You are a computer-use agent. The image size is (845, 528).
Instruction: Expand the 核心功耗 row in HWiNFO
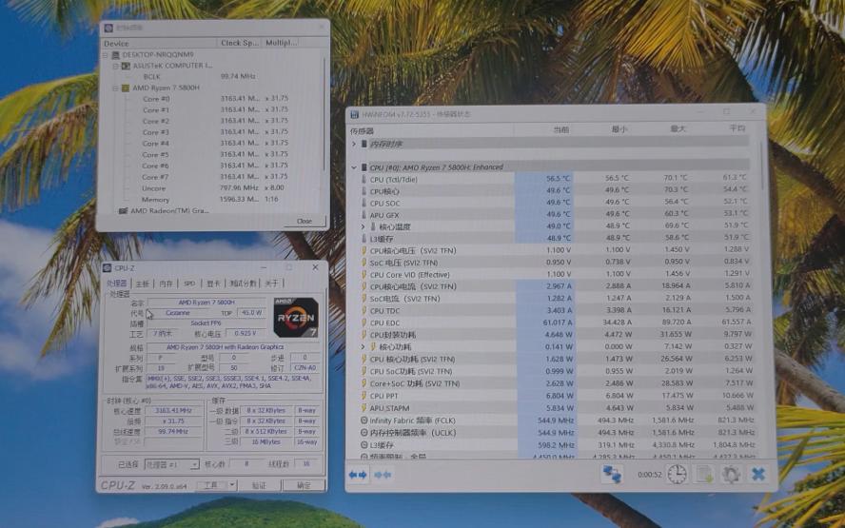(364, 347)
